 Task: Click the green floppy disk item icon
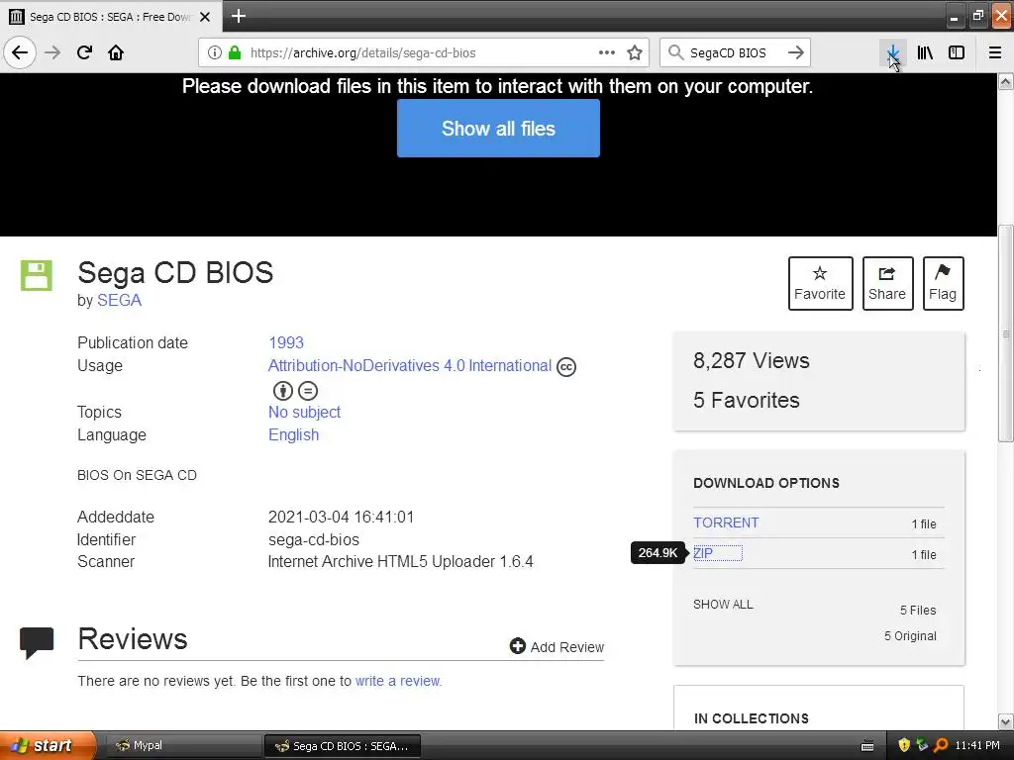click(37, 275)
